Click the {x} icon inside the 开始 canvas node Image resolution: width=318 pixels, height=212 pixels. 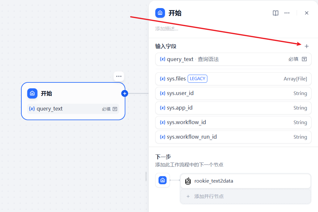tap(31, 109)
